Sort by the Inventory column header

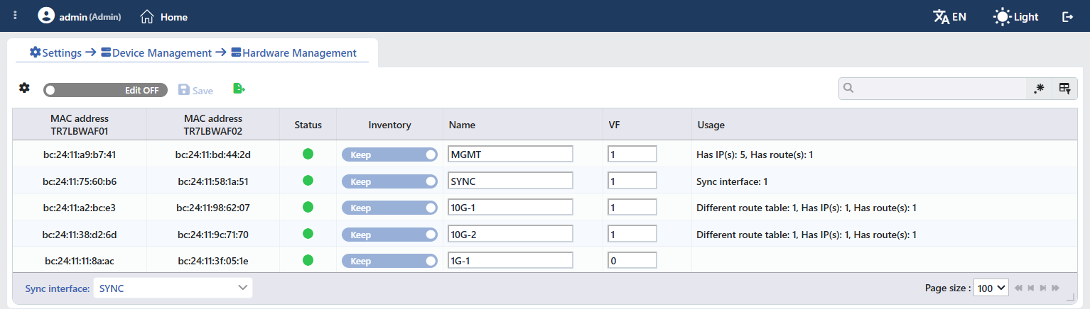(x=389, y=125)
